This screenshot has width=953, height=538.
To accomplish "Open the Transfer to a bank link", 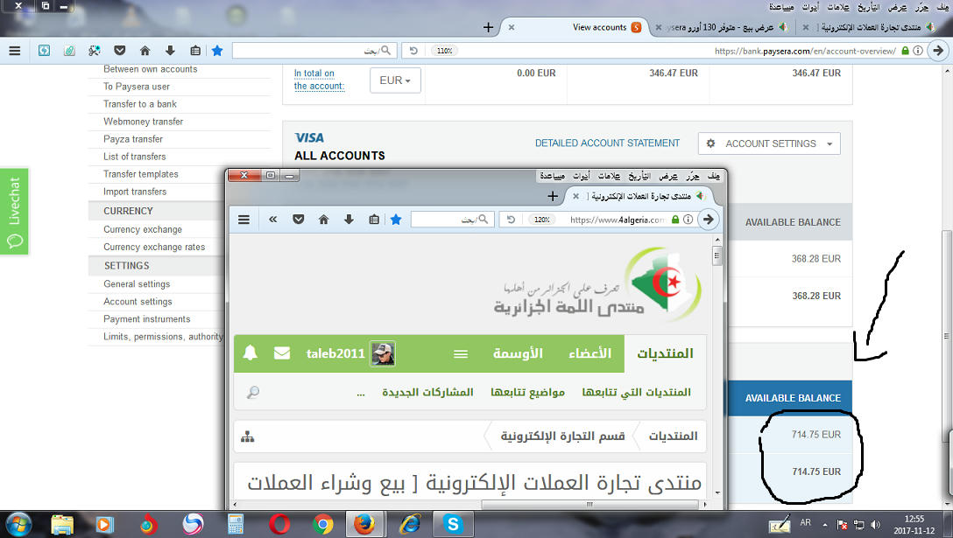I will pyautogui.click(x=140, y=104).
